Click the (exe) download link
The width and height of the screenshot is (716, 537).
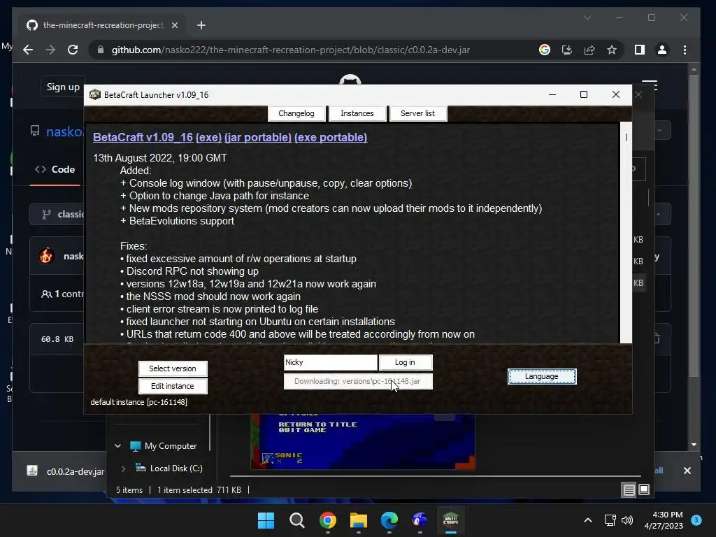[x=208, y=138]
